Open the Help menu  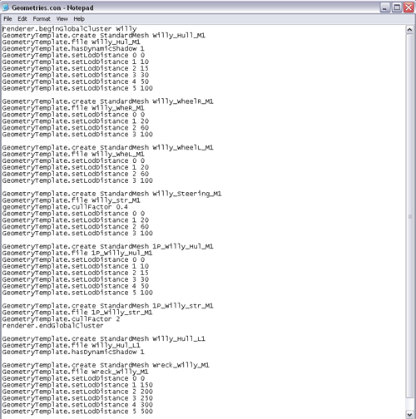(x=79, y=19)
